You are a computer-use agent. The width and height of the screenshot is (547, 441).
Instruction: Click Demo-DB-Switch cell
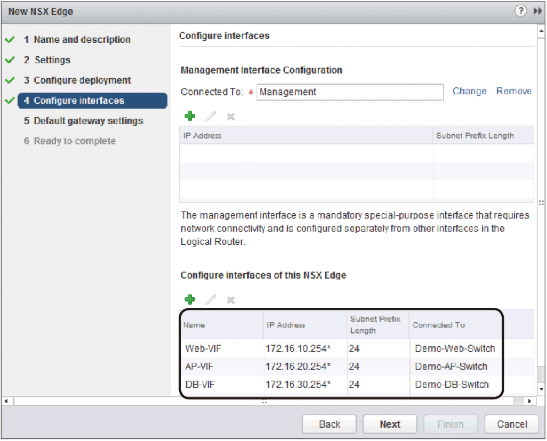coord(452,385)
